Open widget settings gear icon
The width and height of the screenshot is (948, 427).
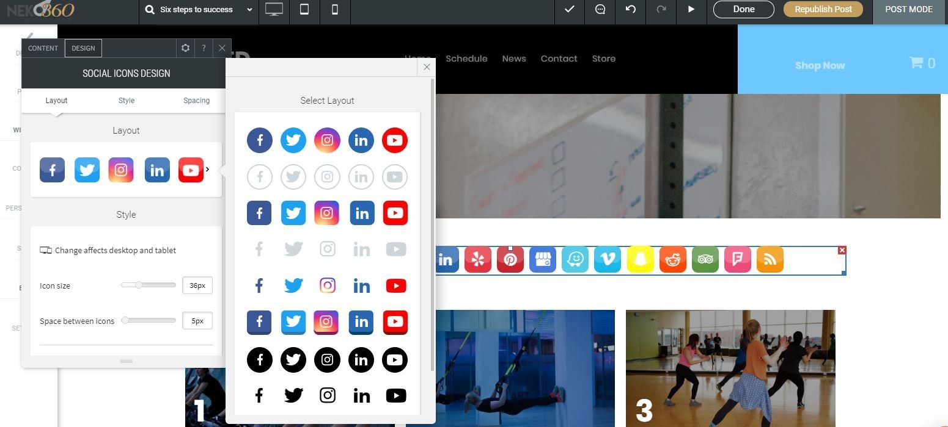click(x=185, y=48)
